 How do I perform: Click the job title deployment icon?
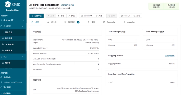pyautogui.click(x=31, y=5)
